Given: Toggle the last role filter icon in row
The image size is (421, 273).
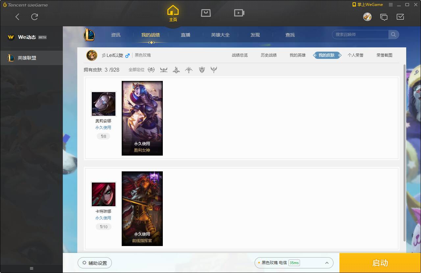Looking at the screenshot, I should tap(214, 70).
